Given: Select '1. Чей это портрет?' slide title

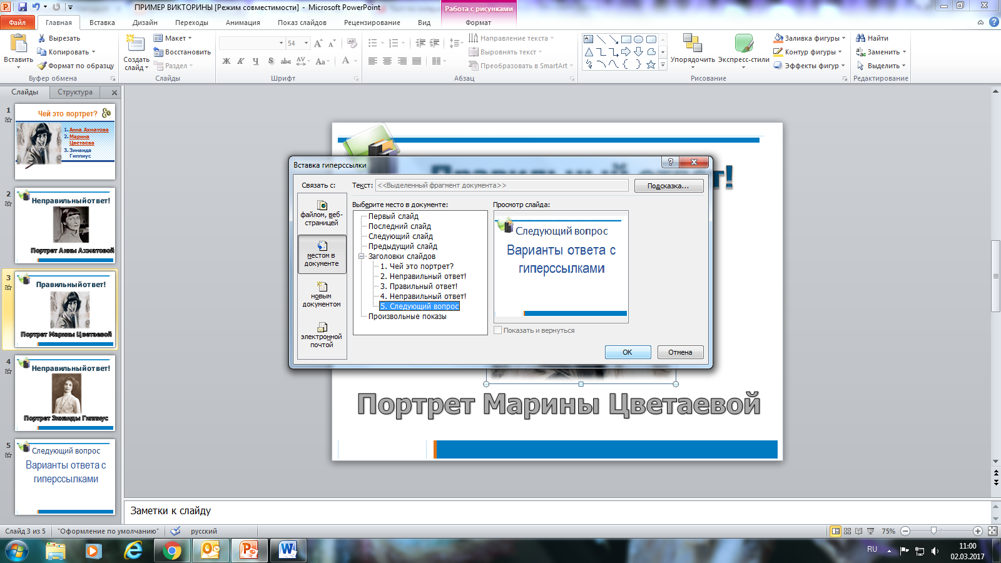Looking at the screenshot, I should (417, 266).
